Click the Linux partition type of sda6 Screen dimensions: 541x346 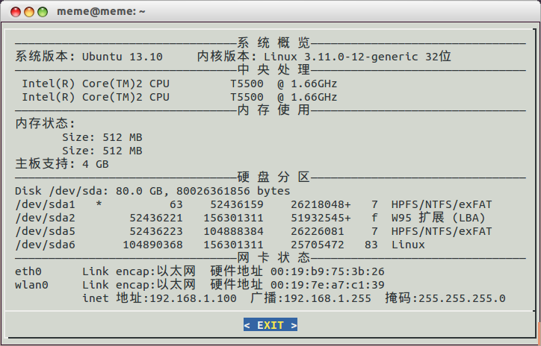pyautogui.click(x=408, y=245)
